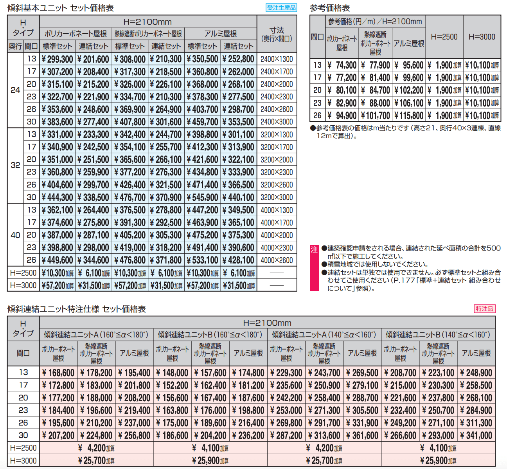Select the 参考価格表 heading

point(330,8)
